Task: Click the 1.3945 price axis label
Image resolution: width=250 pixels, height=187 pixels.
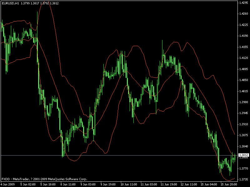Action: point(244,113)
